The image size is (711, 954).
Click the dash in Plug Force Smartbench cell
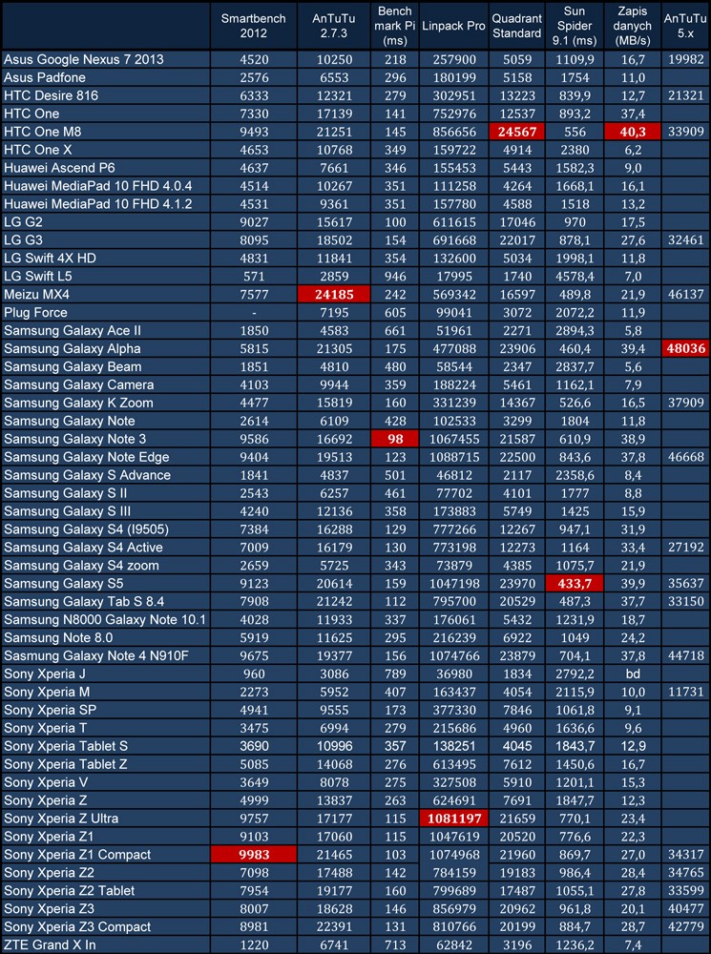pyautogui.click(x=253, y=313)
